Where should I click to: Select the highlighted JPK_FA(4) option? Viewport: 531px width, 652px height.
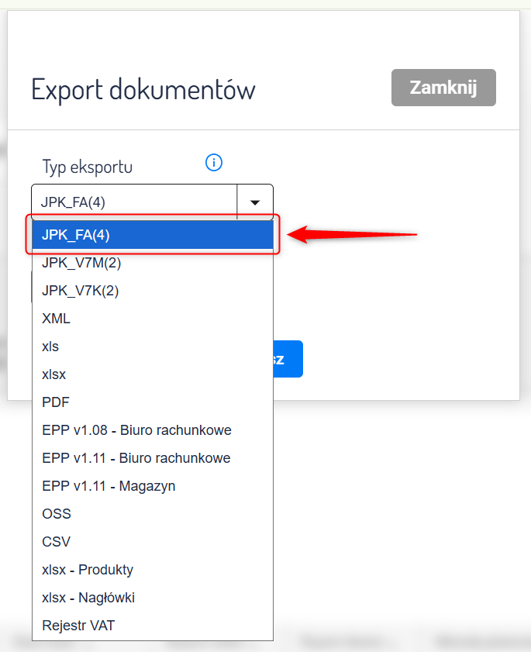coord(152,235)
